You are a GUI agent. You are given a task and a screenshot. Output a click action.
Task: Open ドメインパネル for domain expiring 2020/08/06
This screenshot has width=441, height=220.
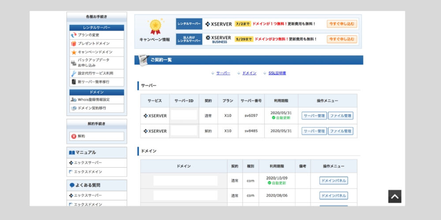click(x=333, y=196)
